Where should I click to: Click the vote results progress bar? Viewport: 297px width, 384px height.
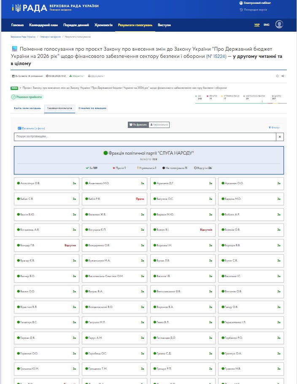point(241,103)
